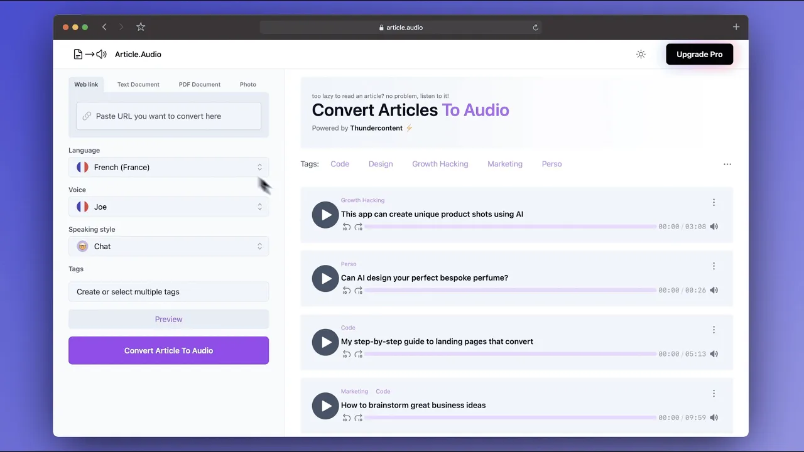Viewport: 804px width, 452px height.
Task: Bookmark page with the star icon
Action: tap(141, 27)
